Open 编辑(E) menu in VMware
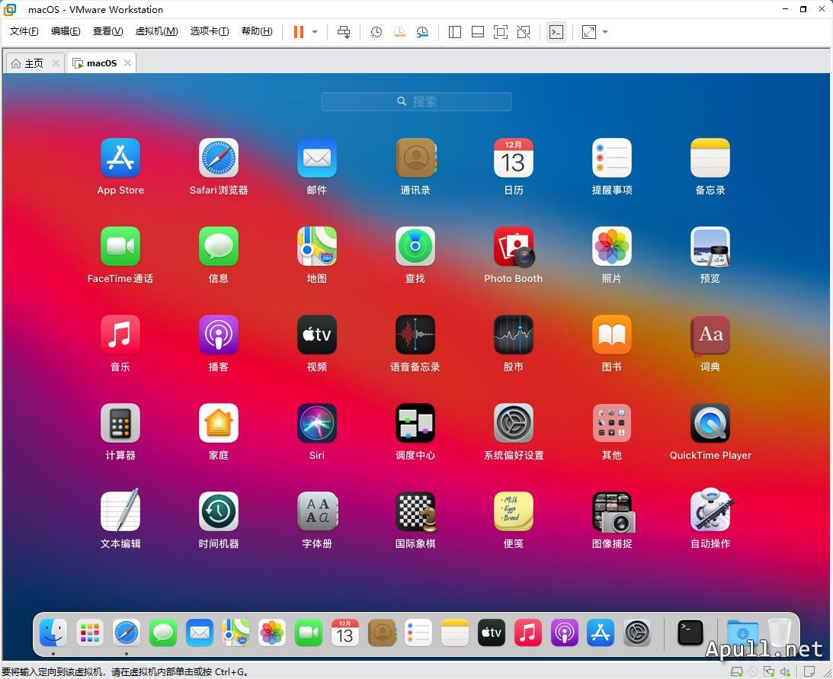833x679 pixels. pos(66,31)
